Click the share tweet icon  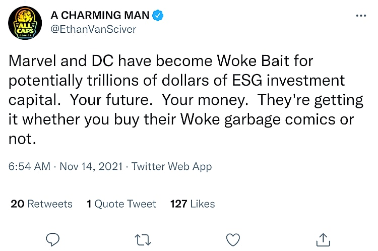coord(322,238)
